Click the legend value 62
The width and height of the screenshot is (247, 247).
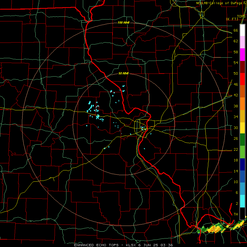[236, 41]
